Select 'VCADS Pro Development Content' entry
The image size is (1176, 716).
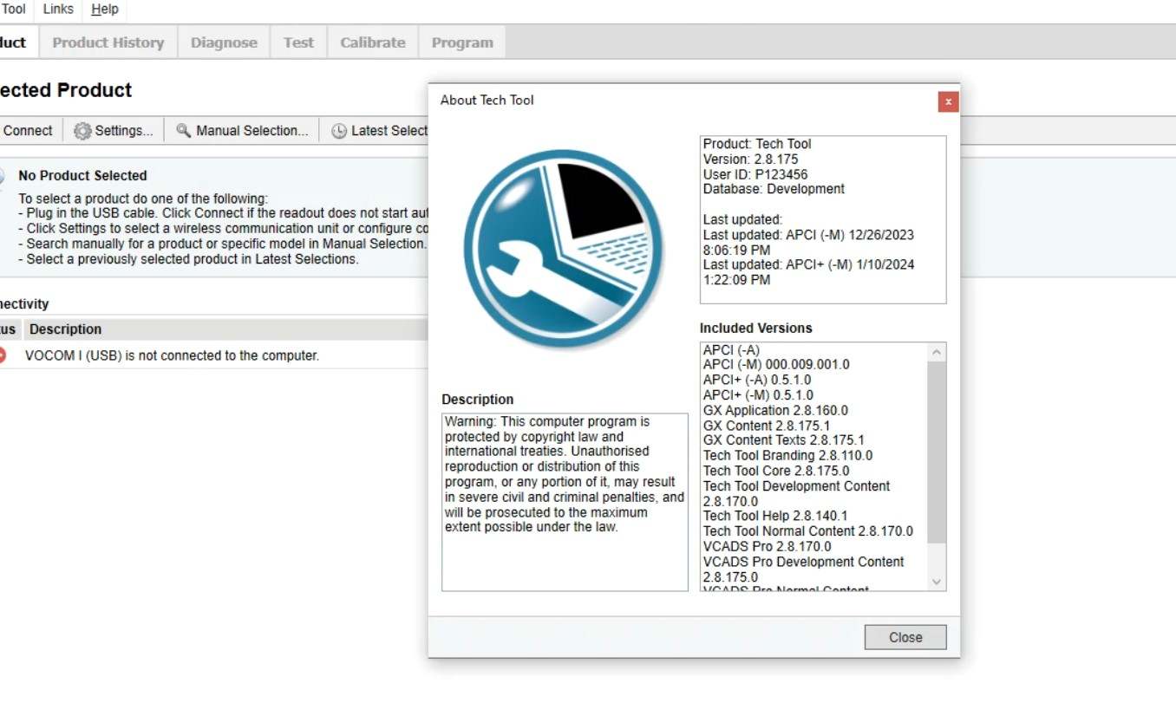(x=803, y=569)
